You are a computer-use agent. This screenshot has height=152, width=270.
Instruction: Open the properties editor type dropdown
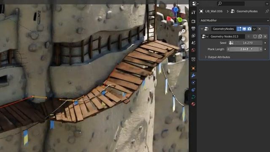coord(195,3)
